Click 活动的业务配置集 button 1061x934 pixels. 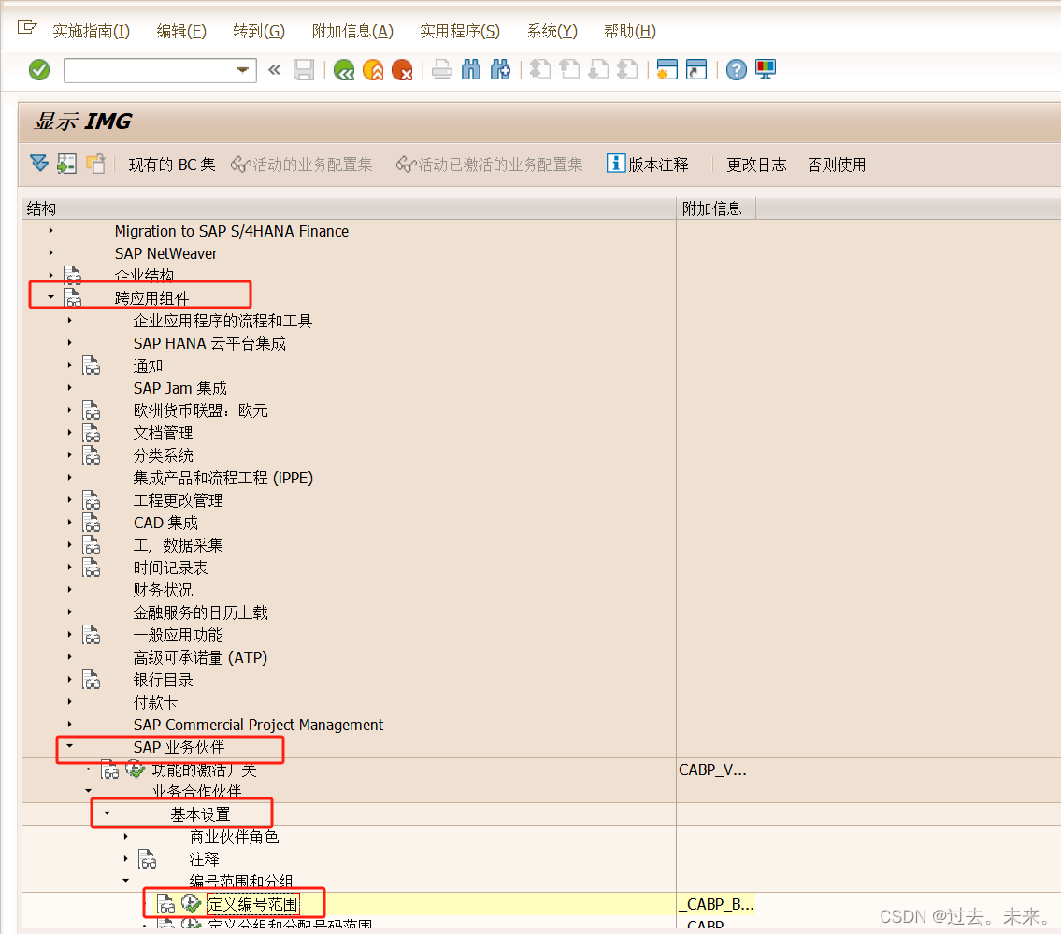click(302, 165)
